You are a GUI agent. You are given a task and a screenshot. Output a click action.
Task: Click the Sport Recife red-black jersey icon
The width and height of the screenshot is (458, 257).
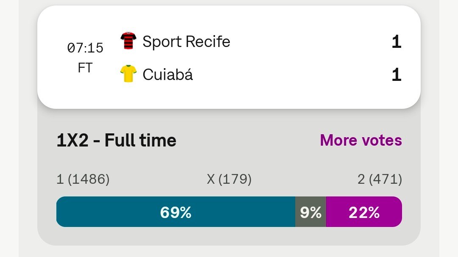coord(128,41)
